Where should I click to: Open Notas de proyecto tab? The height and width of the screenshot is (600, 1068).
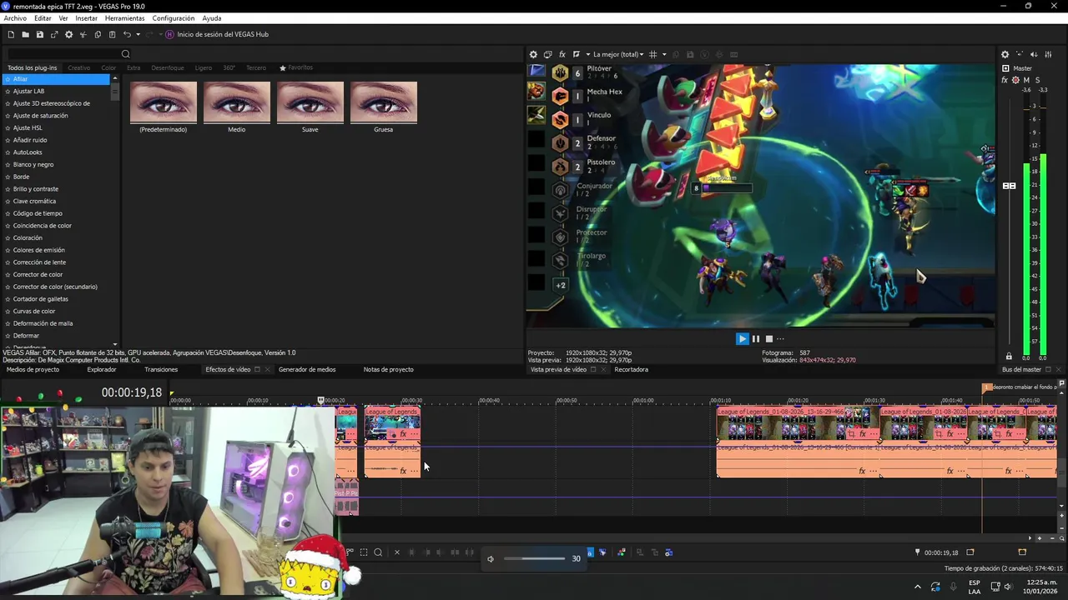pos(389,369)
